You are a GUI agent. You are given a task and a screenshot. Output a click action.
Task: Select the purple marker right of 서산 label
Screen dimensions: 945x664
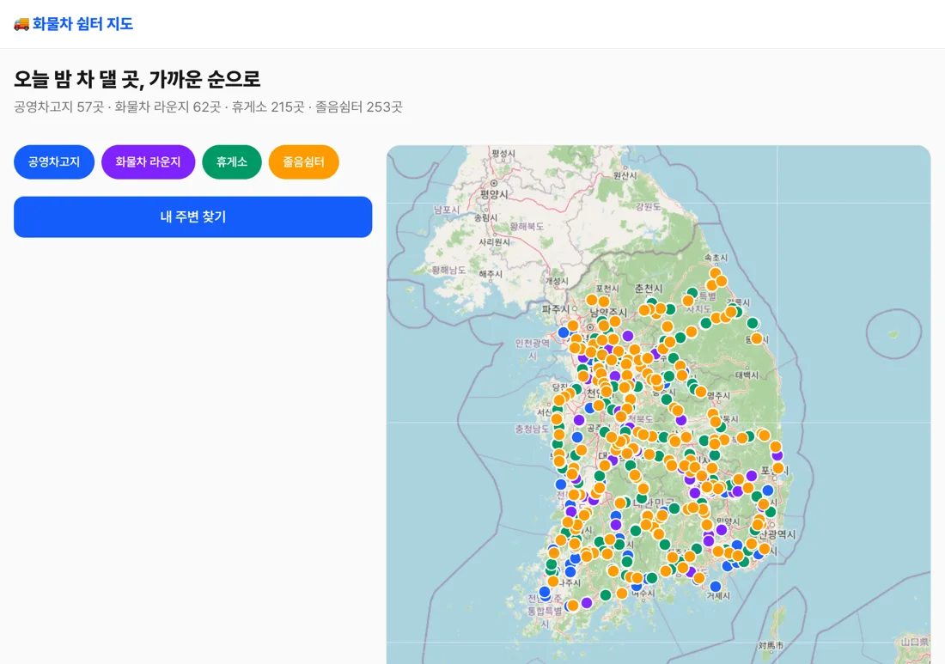(579, 419)
